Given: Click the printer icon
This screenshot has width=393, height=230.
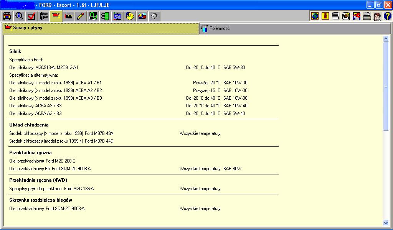Looking at the screenshot, I should click(367, 16).
